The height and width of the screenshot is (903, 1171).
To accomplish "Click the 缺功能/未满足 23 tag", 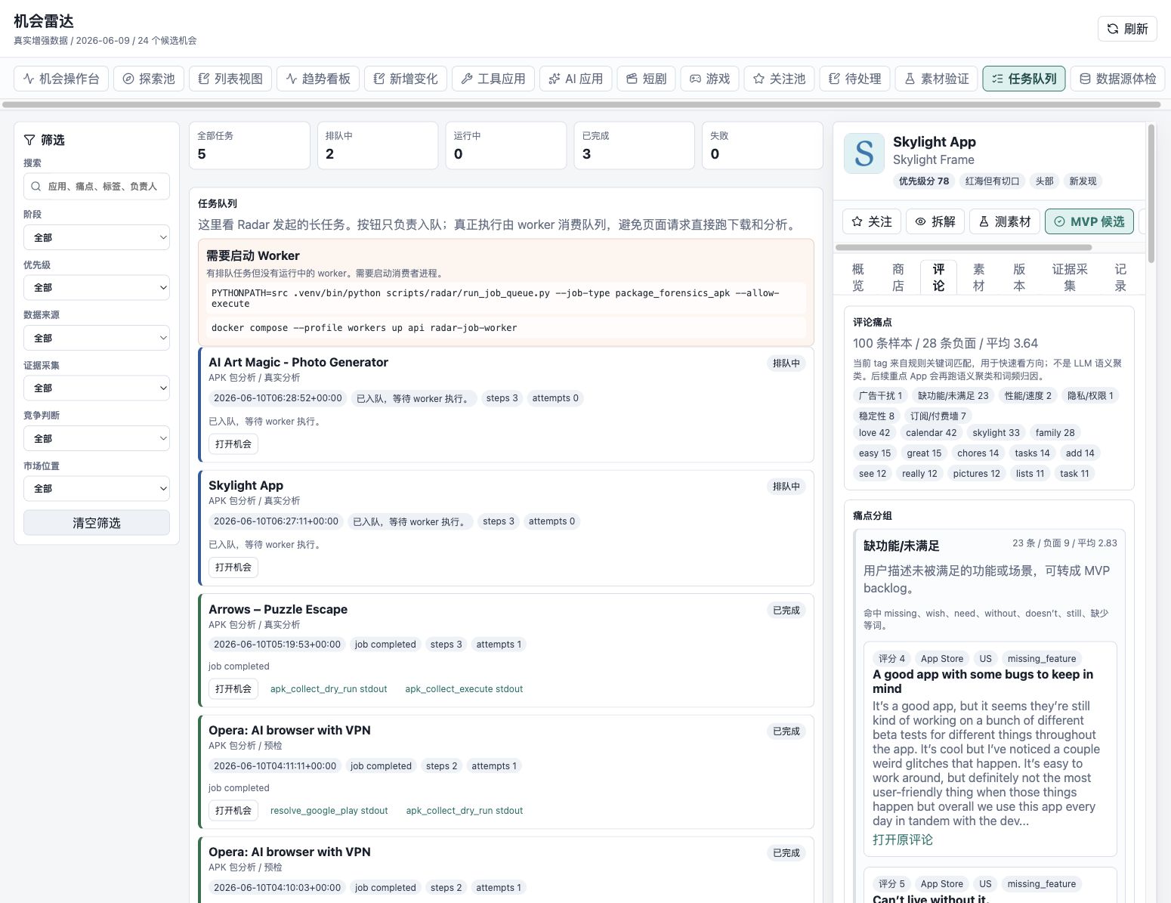I will 953,395.
